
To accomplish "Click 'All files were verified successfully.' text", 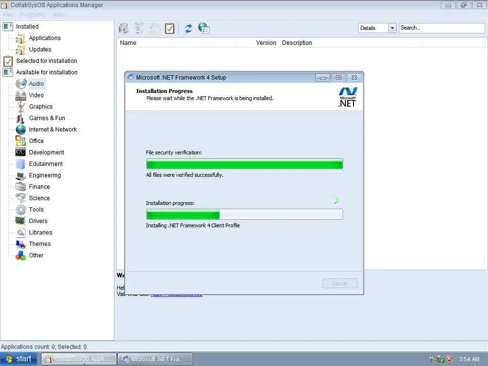I will coord(185,175).
